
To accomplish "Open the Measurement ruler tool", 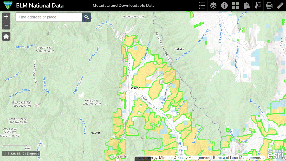I will 280,5.
